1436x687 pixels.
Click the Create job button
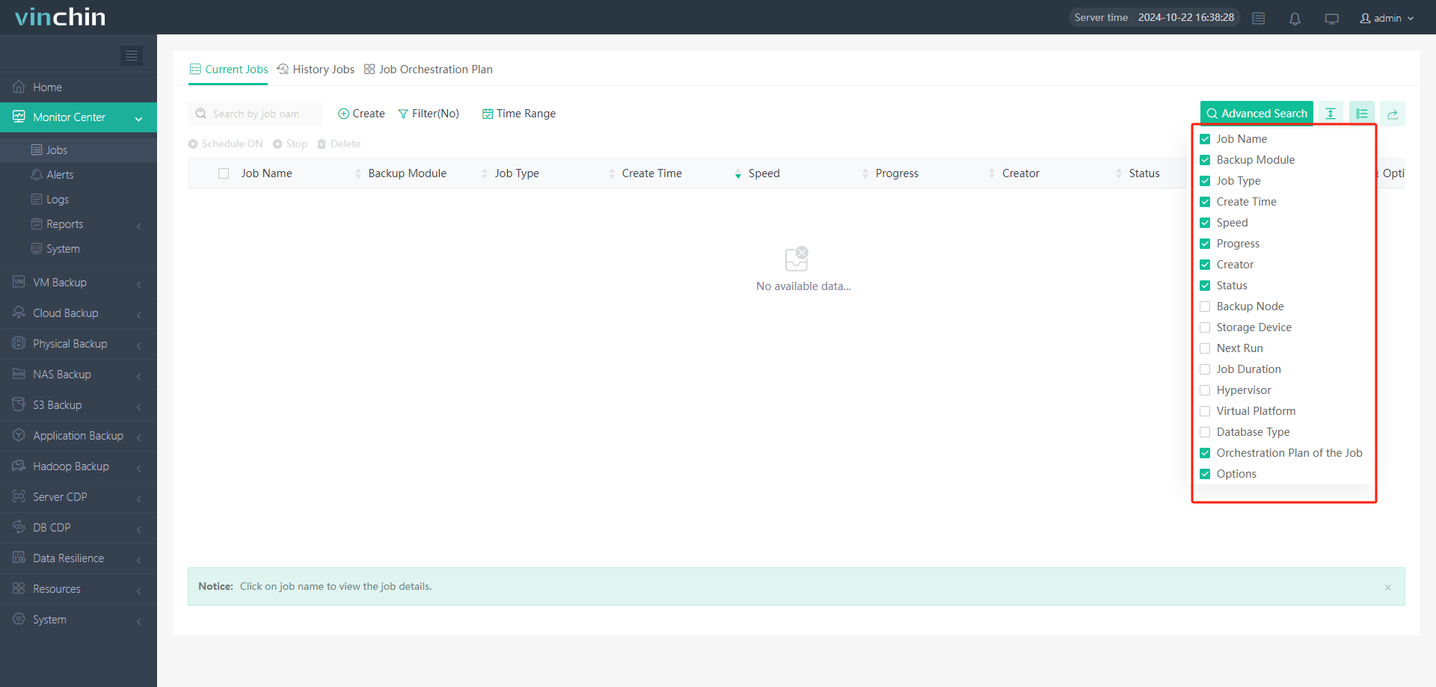click(361, 114)
